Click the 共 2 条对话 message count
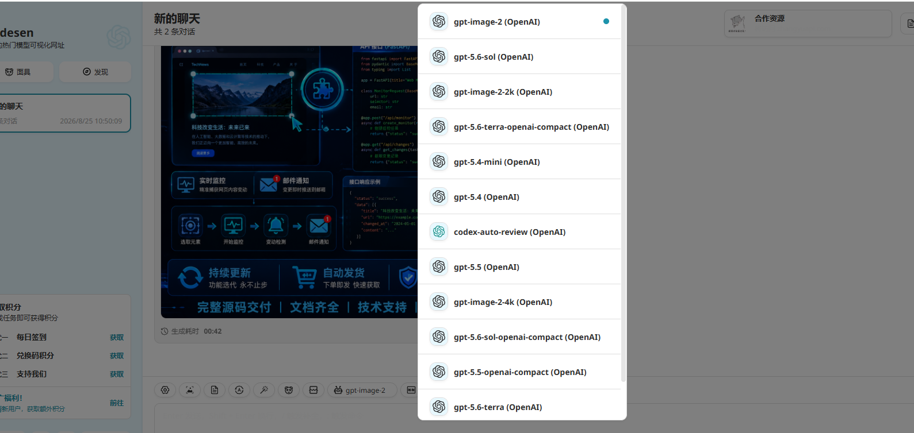Viewport: 914px width, 433px height. pyautogui.click(x=174, y=32)
